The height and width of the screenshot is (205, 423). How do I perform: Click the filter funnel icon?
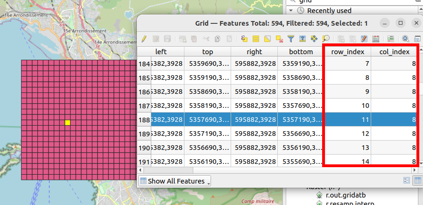point(291,39)
